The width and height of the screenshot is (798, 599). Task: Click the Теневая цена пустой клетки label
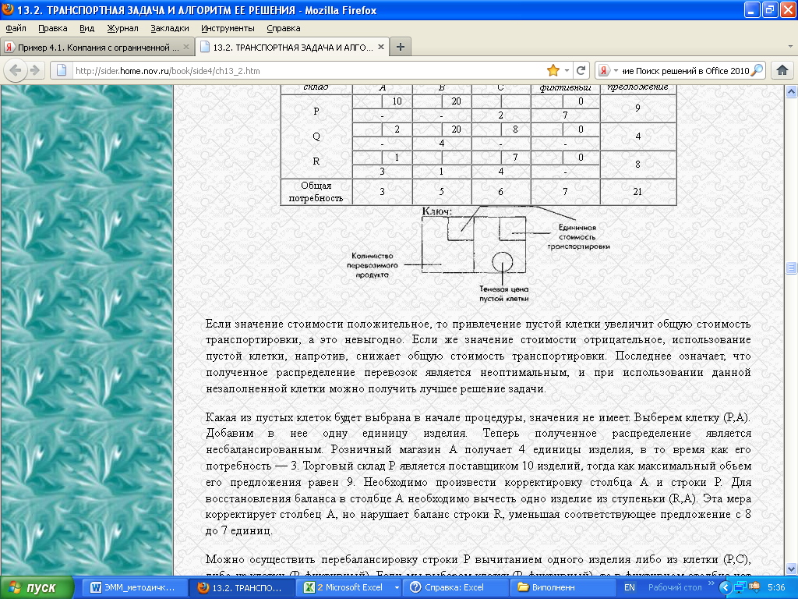pyautogui.click(x=504, y=294)
